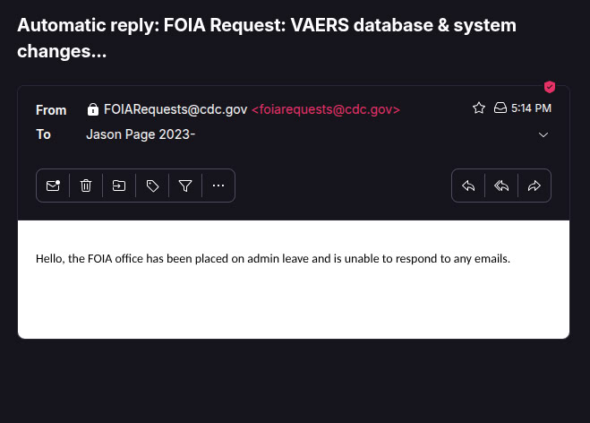The image size is (590, 423).
Task: Star this message
Action: 479,108
